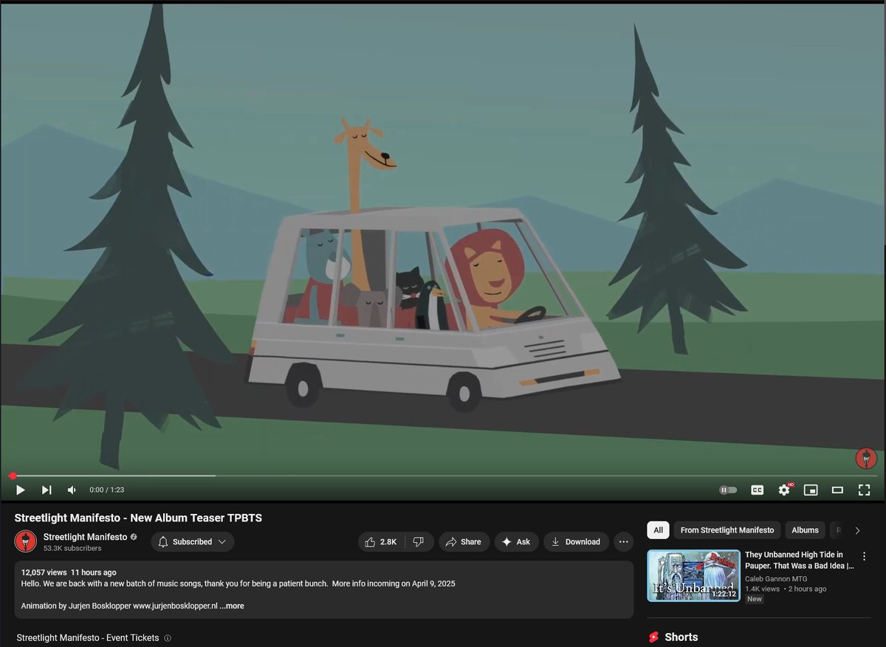
Task: Click the 'Streetlight Manifesto - Event Tickets' heading
Action: tap(88, 637)
